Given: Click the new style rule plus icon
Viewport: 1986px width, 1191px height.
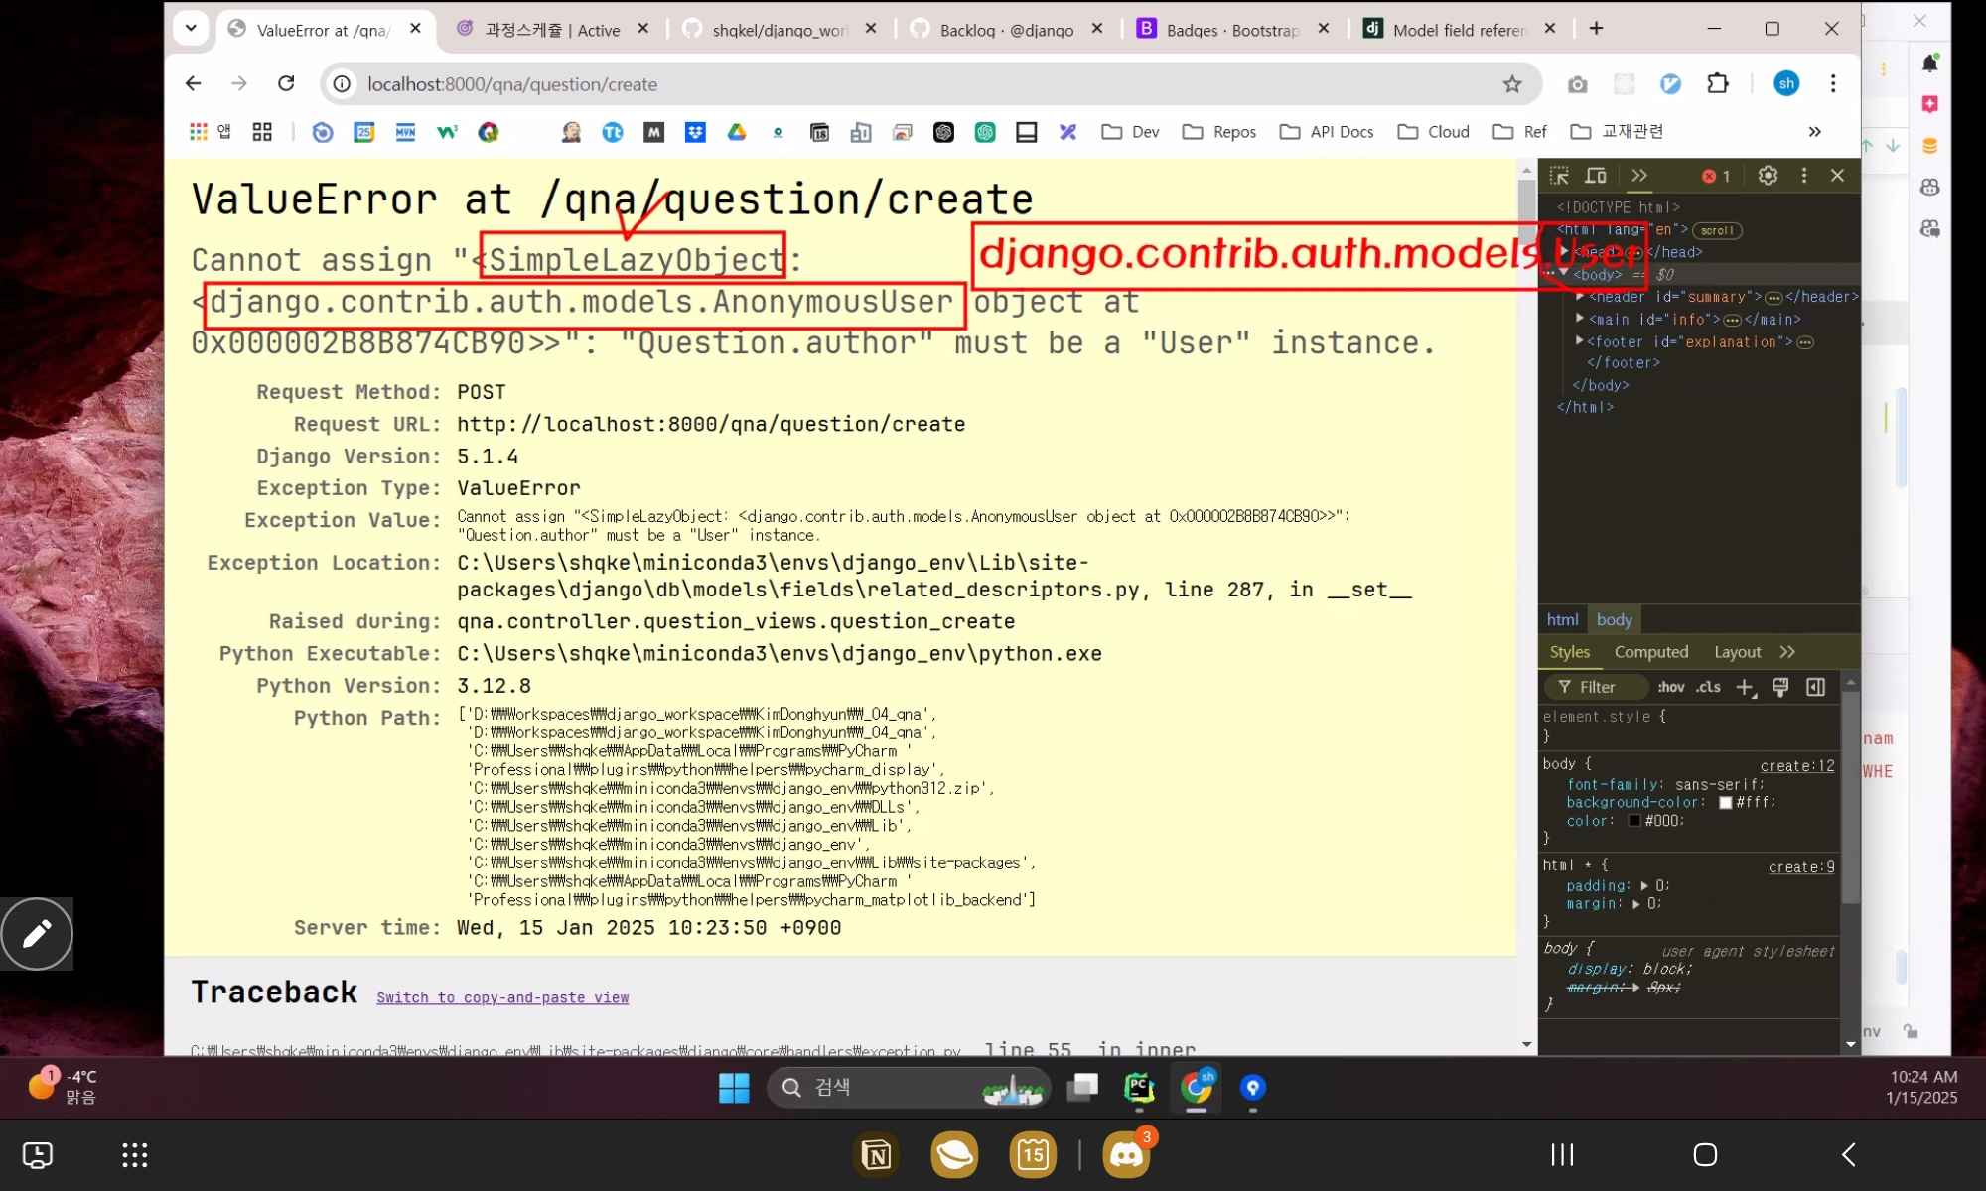Looking at the screenshot, I should [1745, 687].
